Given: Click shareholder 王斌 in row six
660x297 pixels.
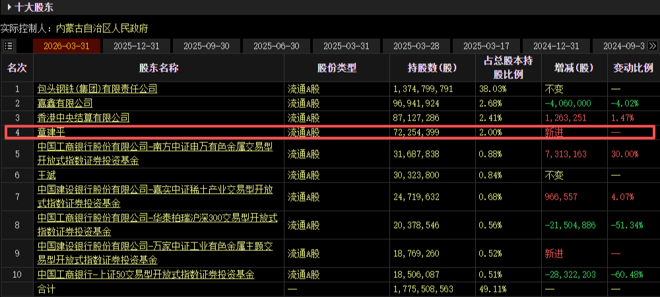Looking at the screenshot, I should pos(46,175).
